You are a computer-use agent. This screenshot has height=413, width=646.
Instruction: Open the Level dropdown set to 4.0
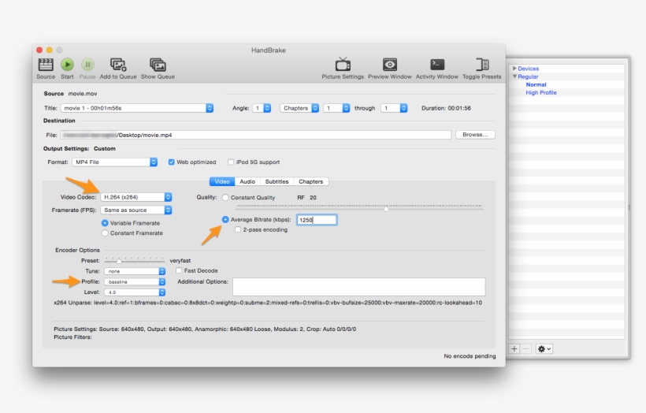click(x=135, y=292)
